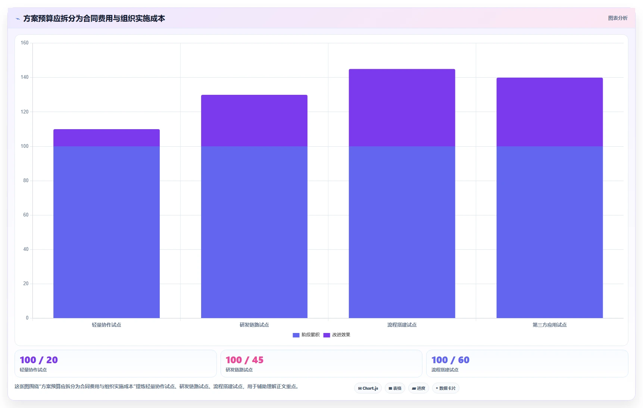Click the 数据卡片 tag chip
643x408 pixels.
click(x=446, y=388)
